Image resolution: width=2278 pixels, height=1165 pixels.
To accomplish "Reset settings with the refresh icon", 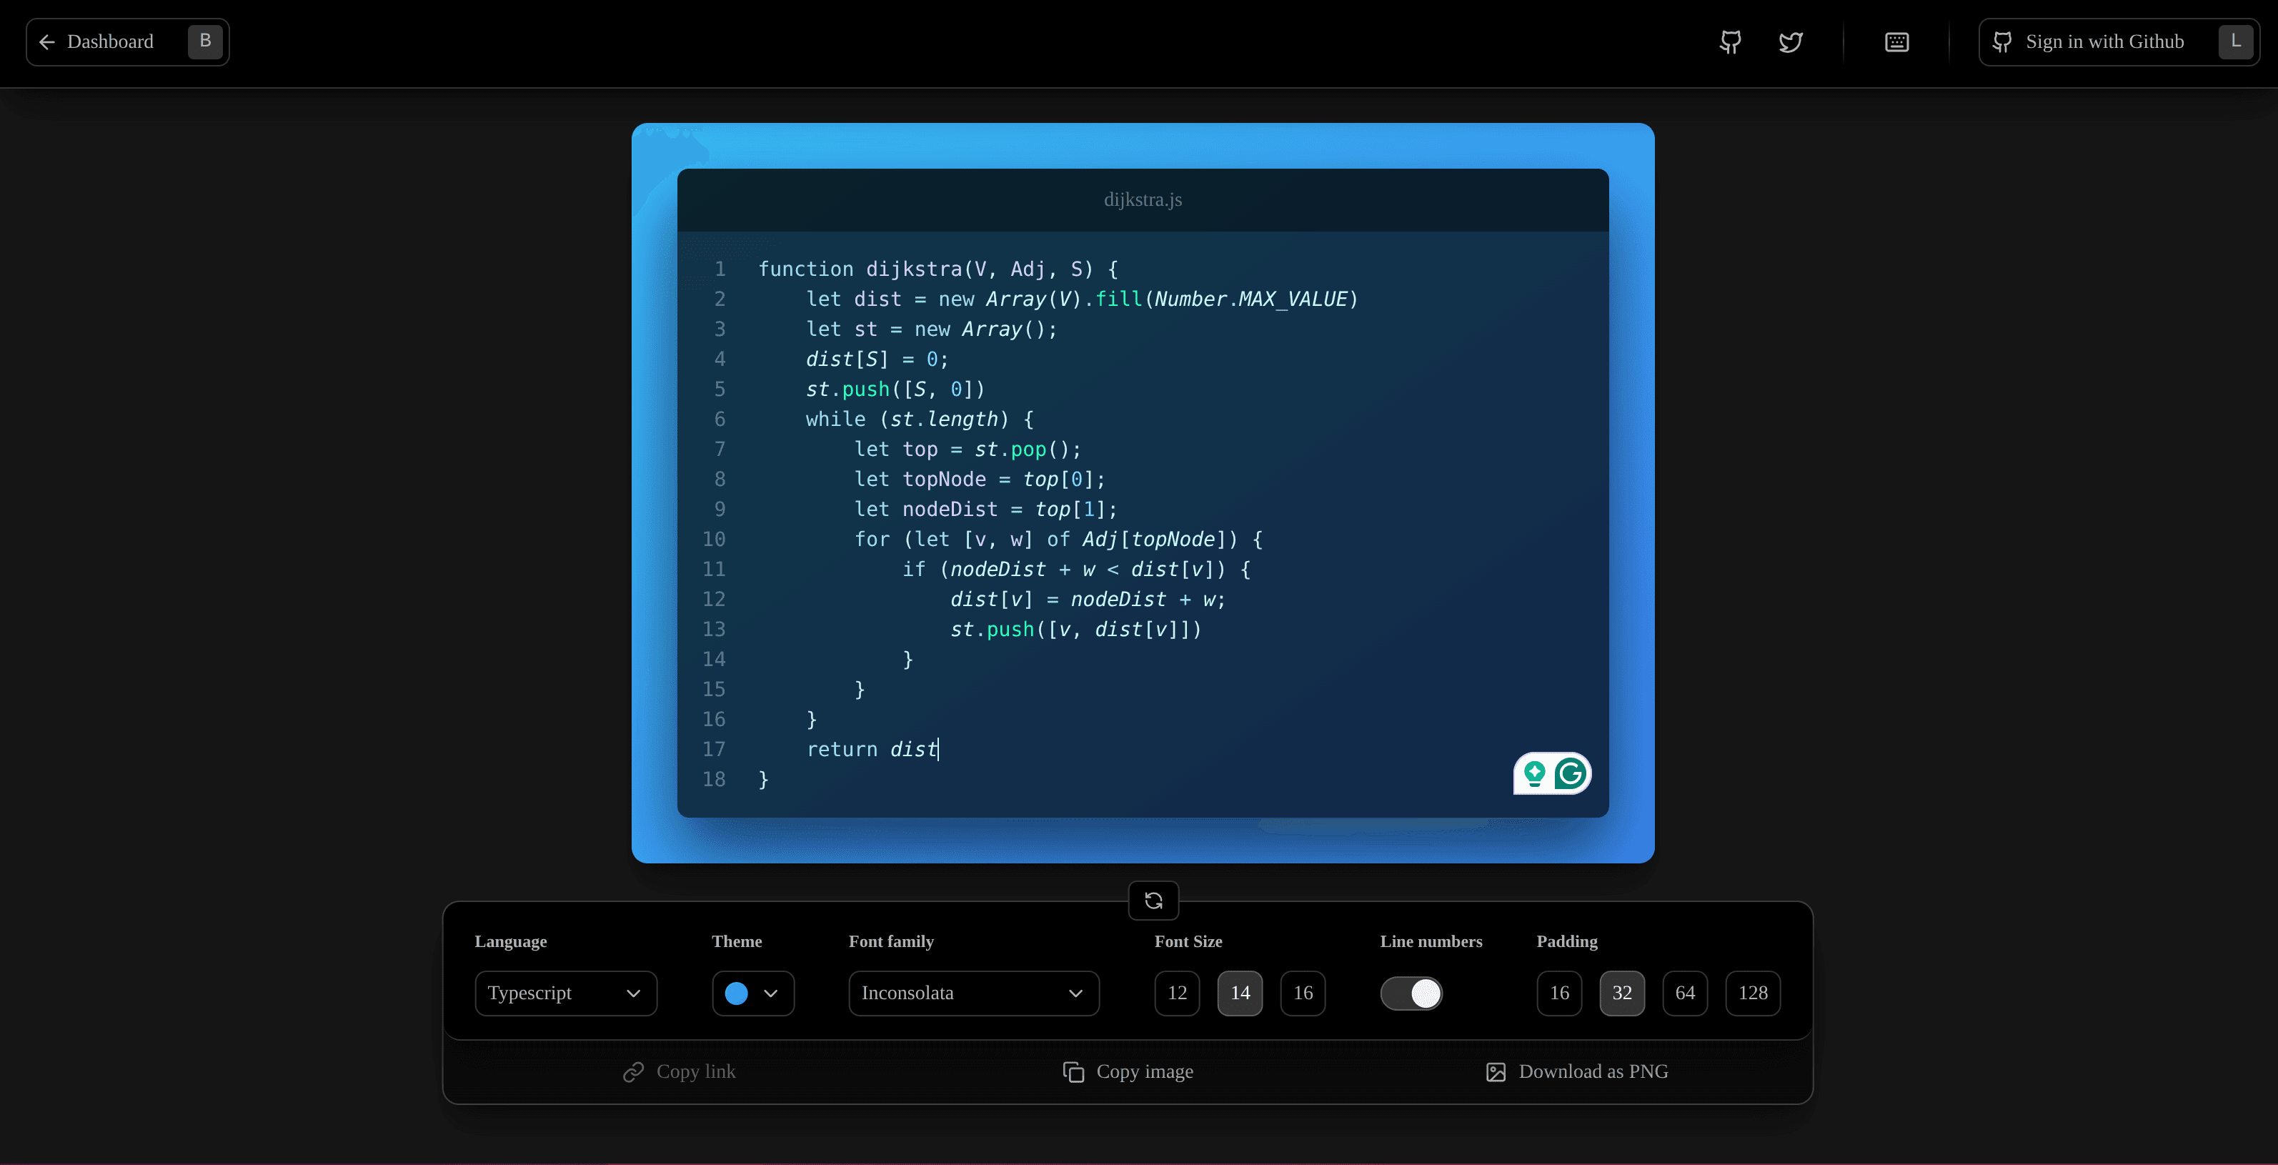I will click(x=1153, y=901).
